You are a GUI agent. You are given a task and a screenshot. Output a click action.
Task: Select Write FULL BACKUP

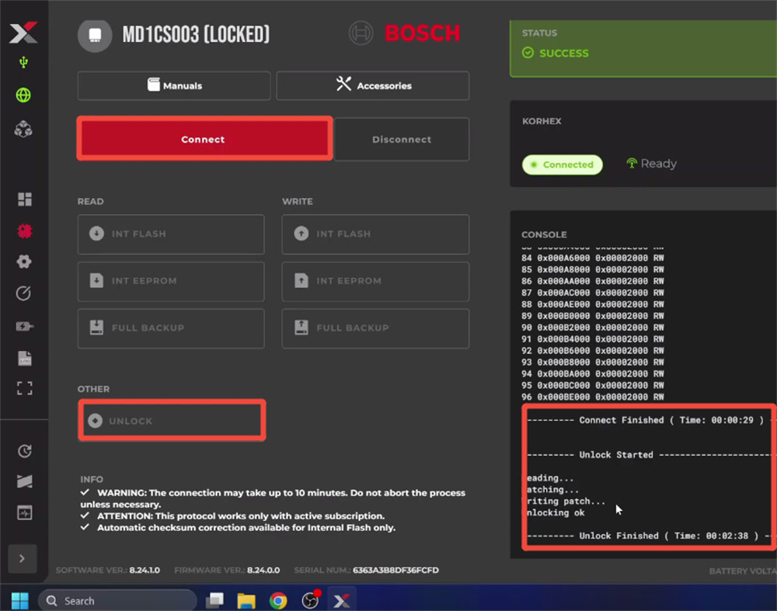(x=375, y=328)
